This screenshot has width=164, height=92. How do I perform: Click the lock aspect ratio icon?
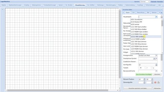(158, 82)
